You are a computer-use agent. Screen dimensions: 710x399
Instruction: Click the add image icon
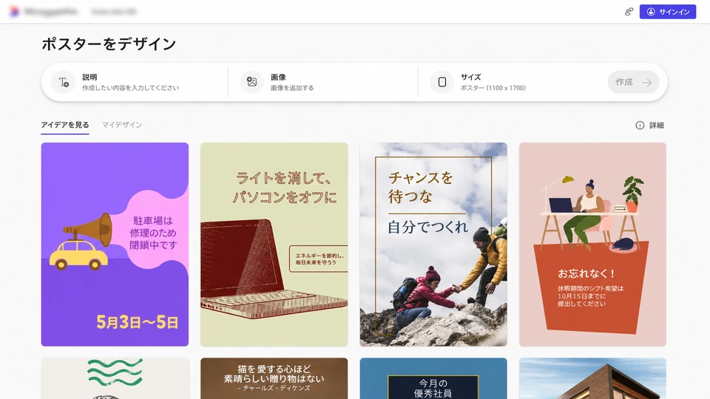pyautogui.click(x=251, y=82)
